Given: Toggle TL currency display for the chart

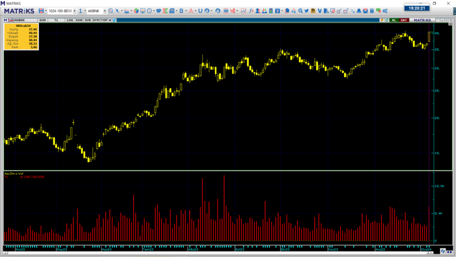Looking at the screenshot, I should (56, 20).
